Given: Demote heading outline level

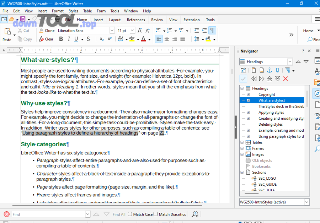Looking at the screenshot, I should [x=261, y=79].
